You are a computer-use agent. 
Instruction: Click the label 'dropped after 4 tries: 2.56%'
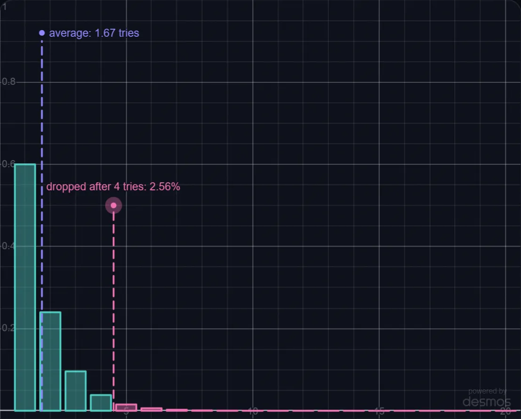tap(113, 186)
